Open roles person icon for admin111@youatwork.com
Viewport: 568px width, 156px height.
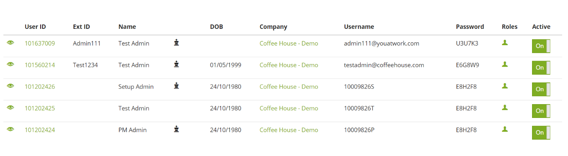[x=505, y=43]
